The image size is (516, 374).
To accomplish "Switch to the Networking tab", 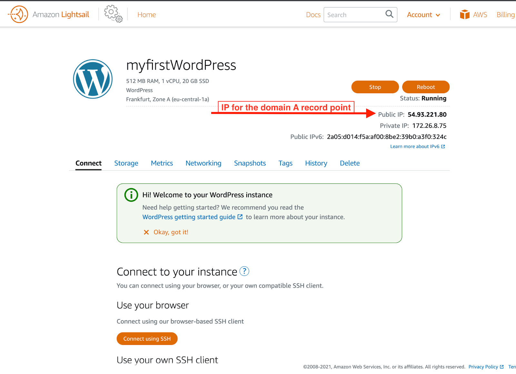I will pyautogui.click(x=203, y=163).
